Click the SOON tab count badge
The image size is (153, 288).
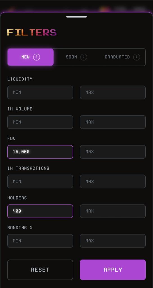pos(84,57)
